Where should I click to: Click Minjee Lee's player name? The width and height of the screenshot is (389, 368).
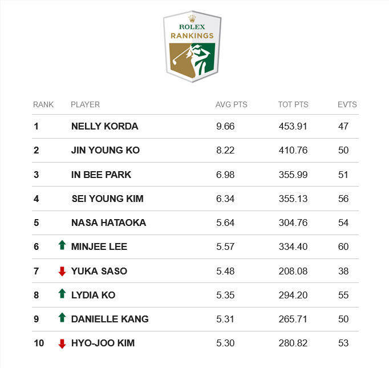(99, 246)
